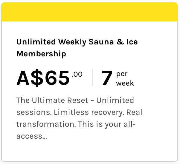Click the large number 7
Screen dimensions: 180x164
point(107,78)
